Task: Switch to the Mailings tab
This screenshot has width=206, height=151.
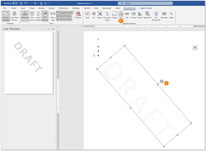Action: pyautogui.click(x=76, y=8)
